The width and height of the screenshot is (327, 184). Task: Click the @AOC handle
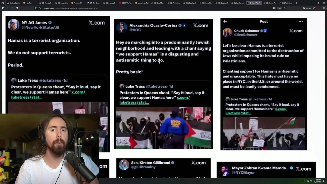135,30
